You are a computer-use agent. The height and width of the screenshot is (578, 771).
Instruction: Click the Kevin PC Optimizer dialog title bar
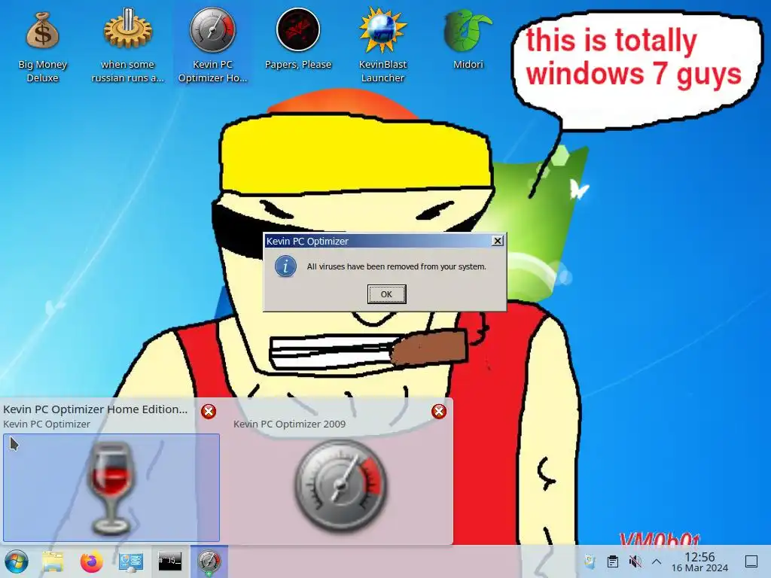click(x=378, y=241)
